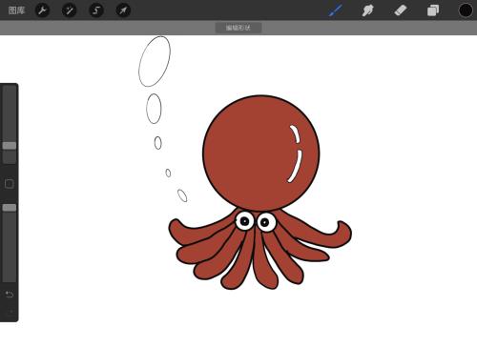
Task: Select the Smudge finger tool
Action: point(368,10)
